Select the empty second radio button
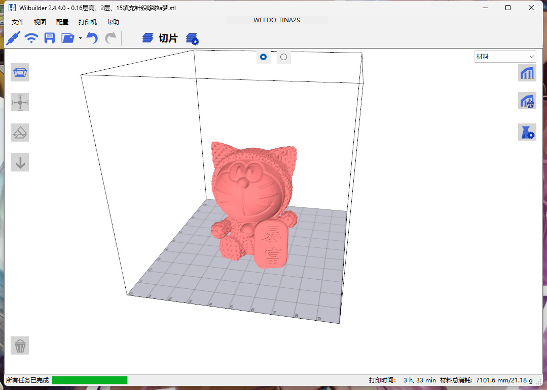The width and height of the screenshot is (547, 390). [x=283, y=57]
